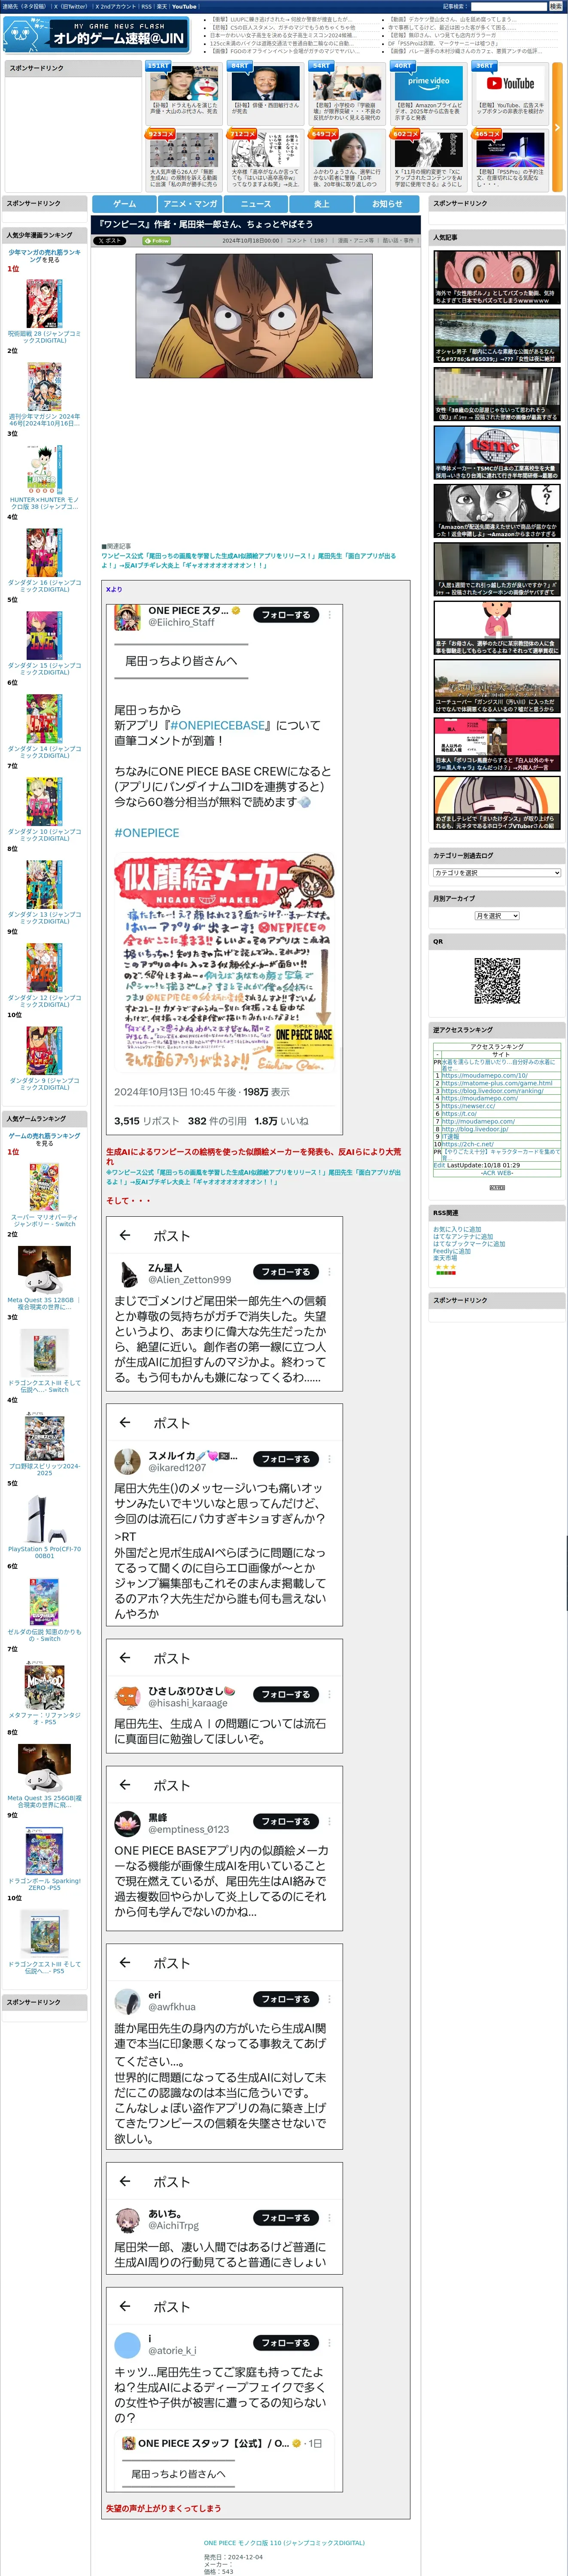Click the オレ的ゲーム速報@JIN site logo
The height and width of the screenshot is (2576, 568).
point(96,35)
